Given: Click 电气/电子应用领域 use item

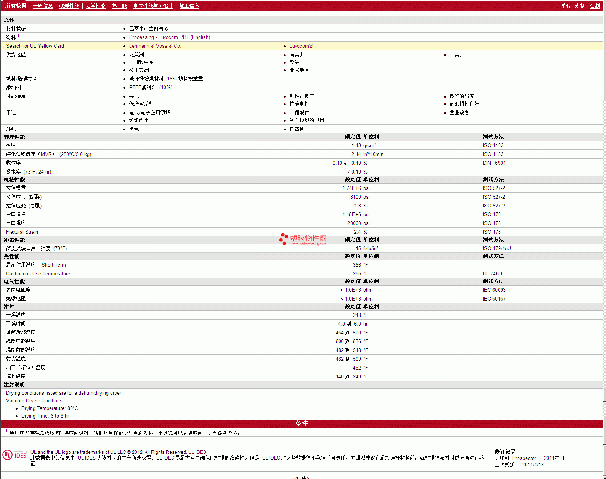Looking at the screenshot, I should (149, 113).
